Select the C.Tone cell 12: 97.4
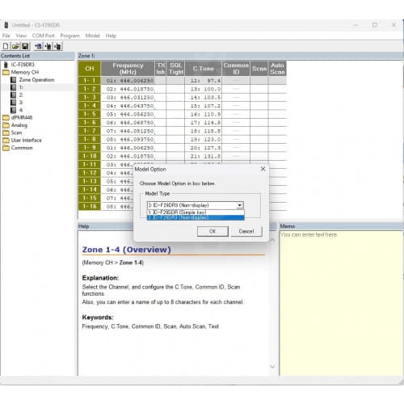 (x=204, y=81)
